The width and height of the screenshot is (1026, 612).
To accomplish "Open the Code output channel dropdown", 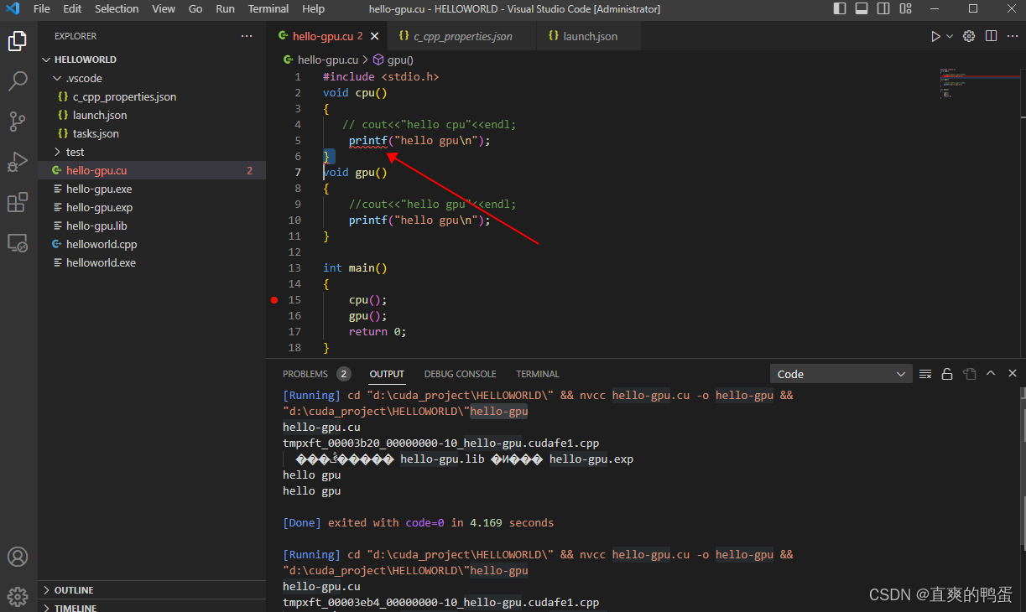I will point(840,374).
